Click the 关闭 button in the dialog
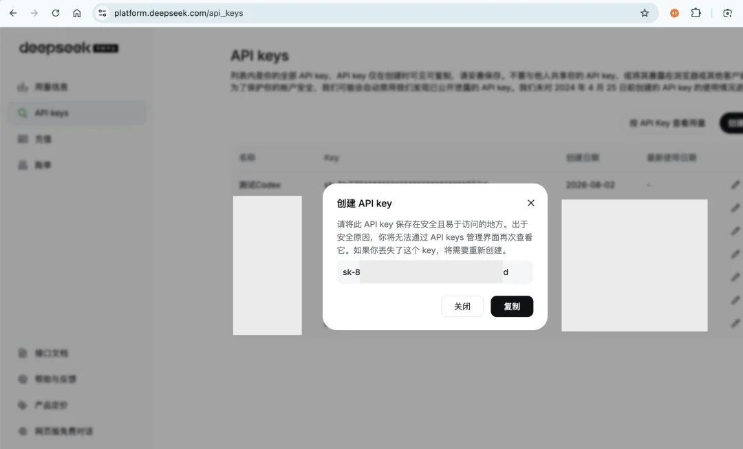743x449 pixels. pos(462,307)
